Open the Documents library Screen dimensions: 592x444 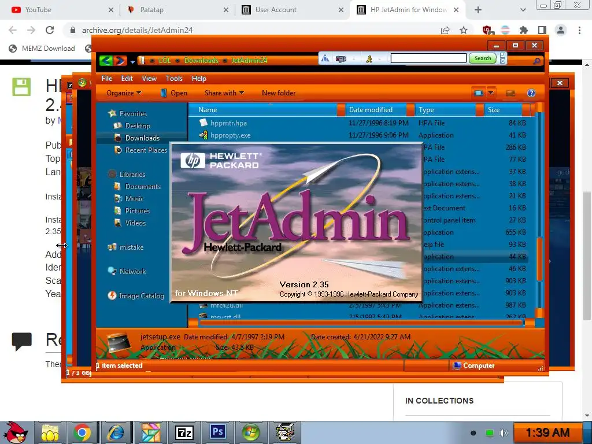[x=138, y=187]
